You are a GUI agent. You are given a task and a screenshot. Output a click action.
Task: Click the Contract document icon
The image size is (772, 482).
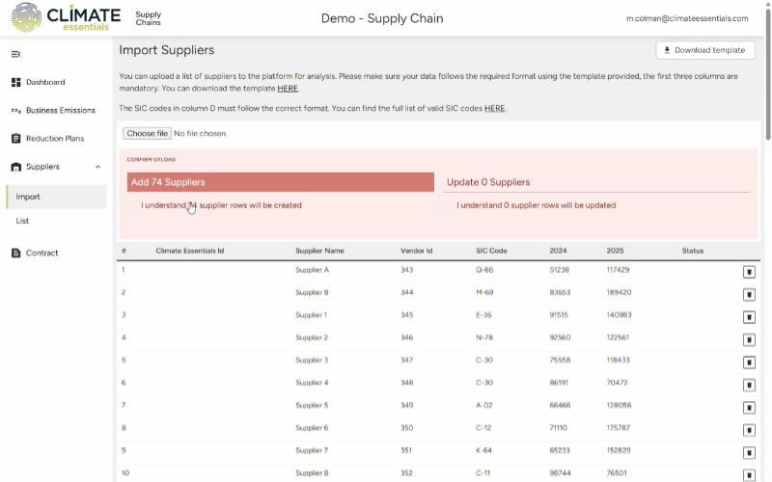pos(15,253)
